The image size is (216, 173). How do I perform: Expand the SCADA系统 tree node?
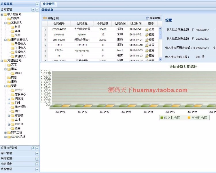[x=5, y=137]
